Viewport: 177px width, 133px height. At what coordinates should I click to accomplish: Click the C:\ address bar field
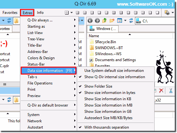pyautogui.click(x=155, y=21)
